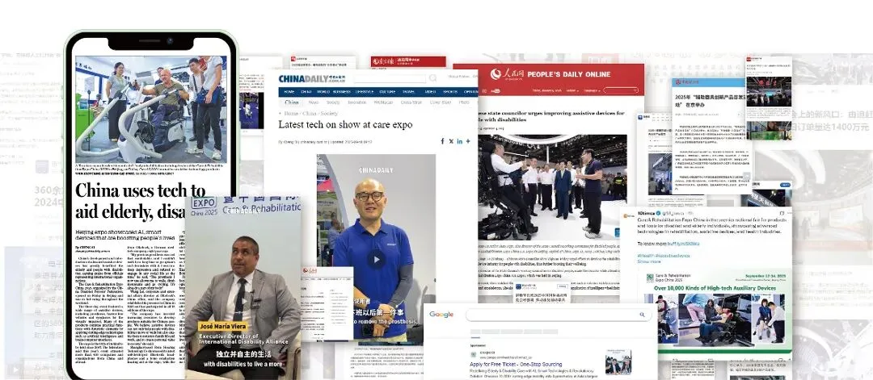Open Apply for Free Ticket - One-Stop Sourcing link

click(516, 365)
